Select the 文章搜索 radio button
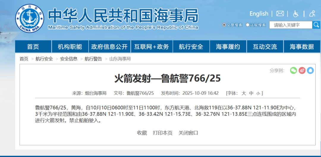321x157 pixels. pyautogui.click(x=224, y=25)
